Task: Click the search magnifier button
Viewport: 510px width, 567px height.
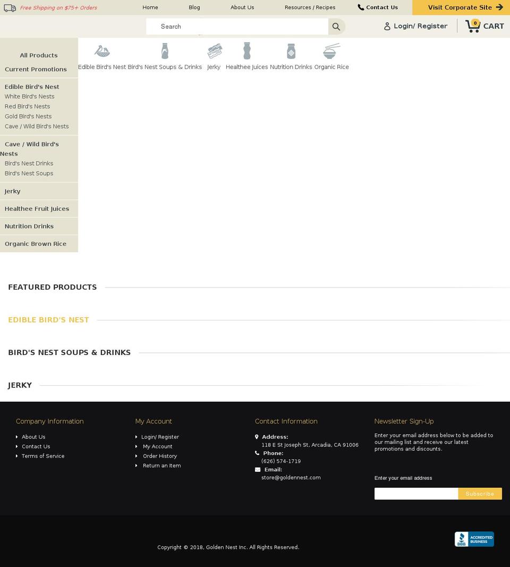Action: tap(336, 27)
